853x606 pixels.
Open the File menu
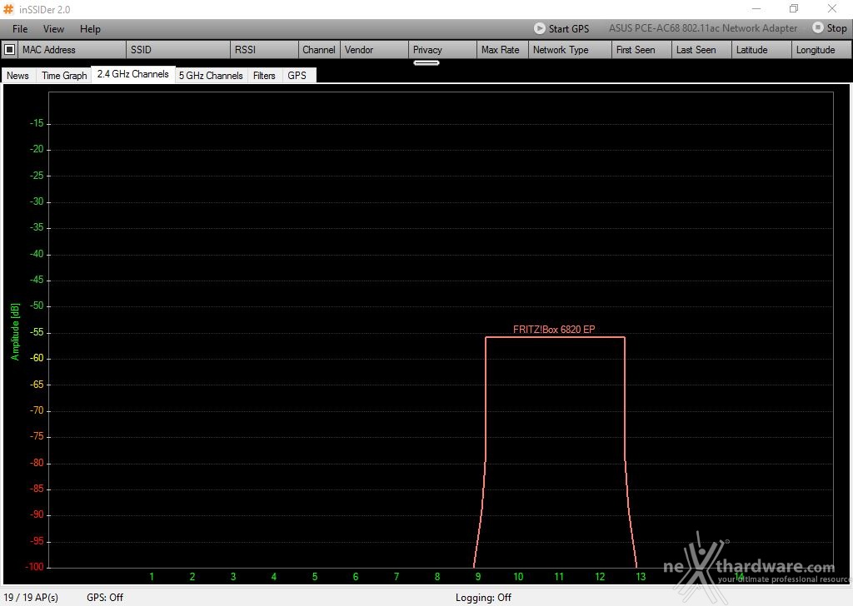tap(20, 29)
